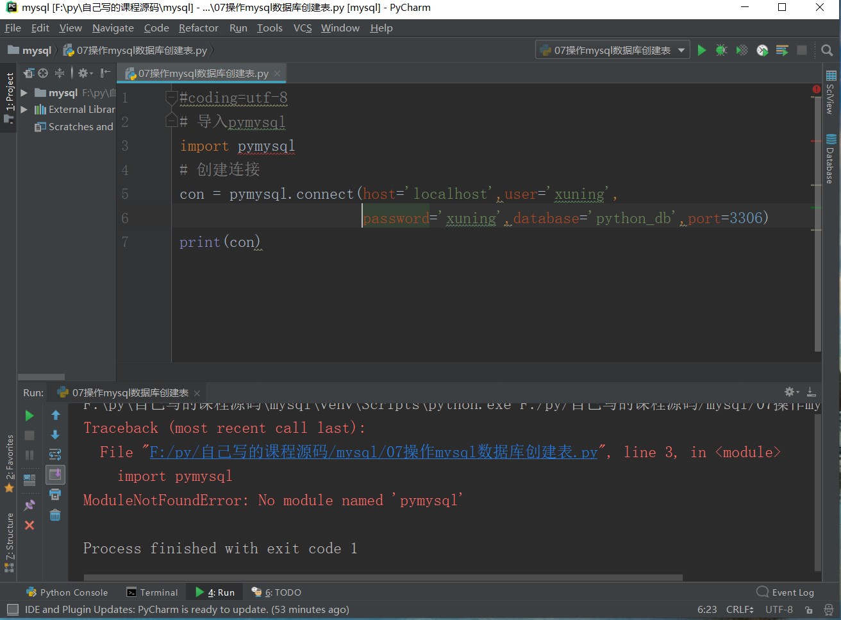The image size is (841, 620).
Task: Jump down the stack trace arrow
Action: (55, 435)
